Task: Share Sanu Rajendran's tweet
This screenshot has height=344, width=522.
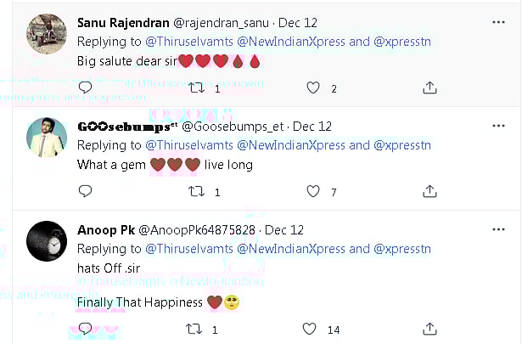Action: pos(429,87)
